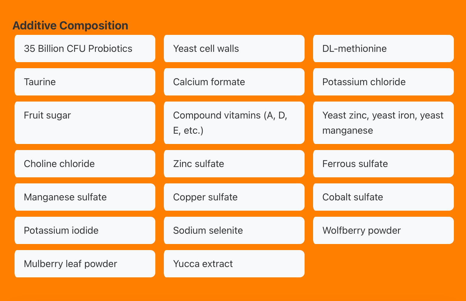Click the Additive Composition heading

pos(70,25)
